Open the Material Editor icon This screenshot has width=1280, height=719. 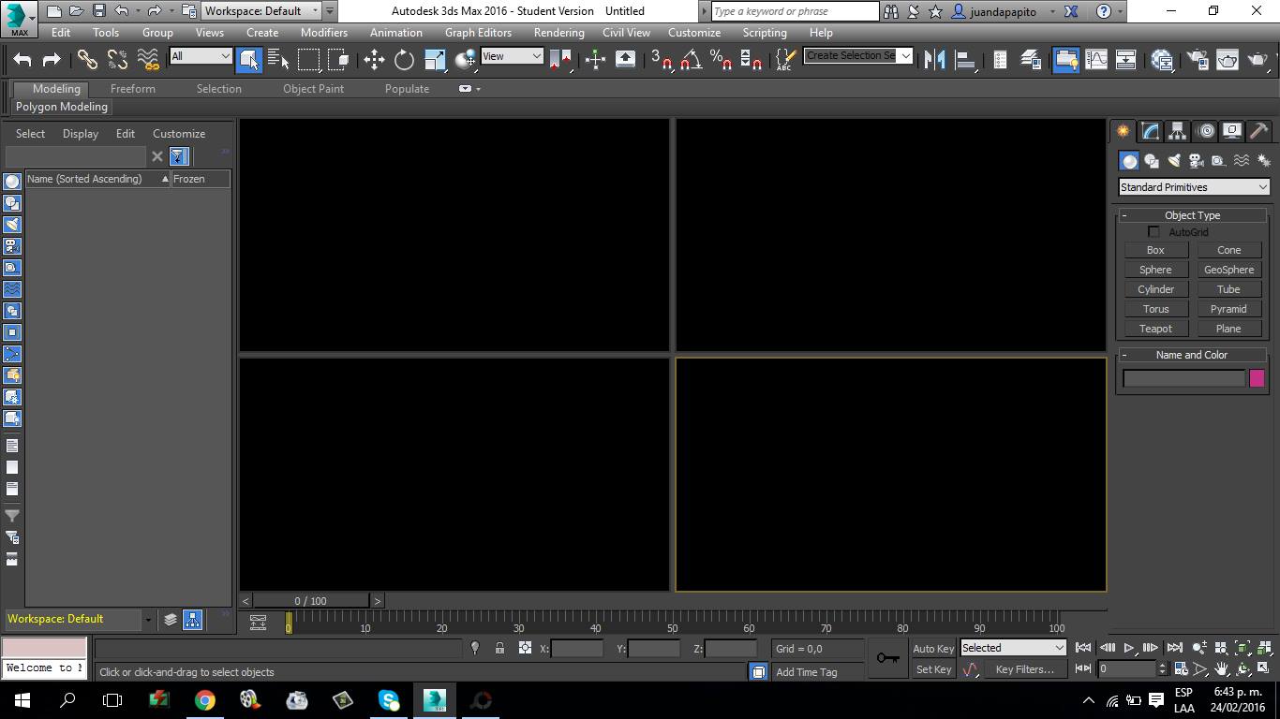[1163, 60]
